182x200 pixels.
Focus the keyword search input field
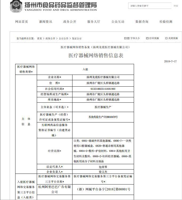click(x=150, y=6)
